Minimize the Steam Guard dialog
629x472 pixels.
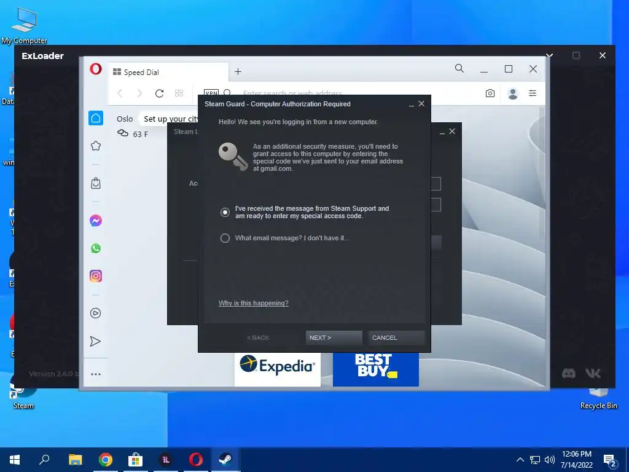411,104
